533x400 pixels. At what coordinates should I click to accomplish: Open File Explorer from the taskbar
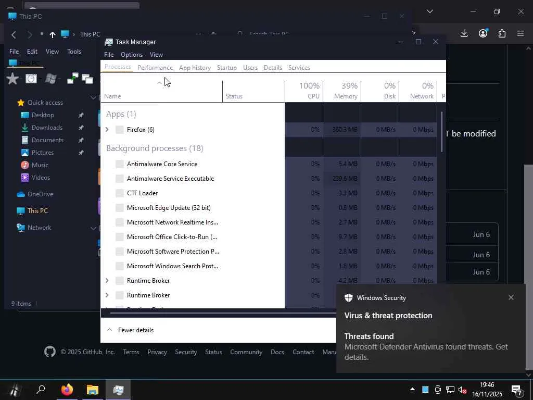pyautogui.click(x=93, y=390)
